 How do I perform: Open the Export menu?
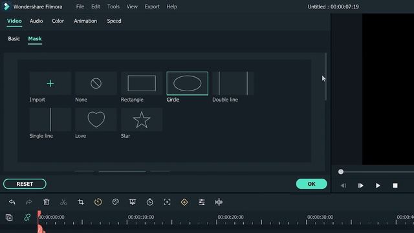(x=152, y=6)
